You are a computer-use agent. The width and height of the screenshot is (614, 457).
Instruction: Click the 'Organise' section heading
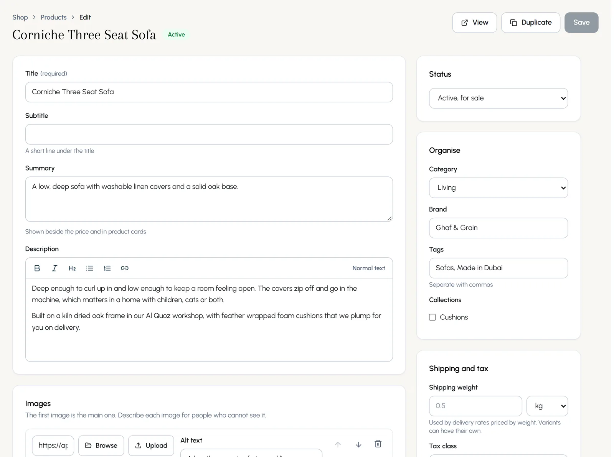[444, 150]
